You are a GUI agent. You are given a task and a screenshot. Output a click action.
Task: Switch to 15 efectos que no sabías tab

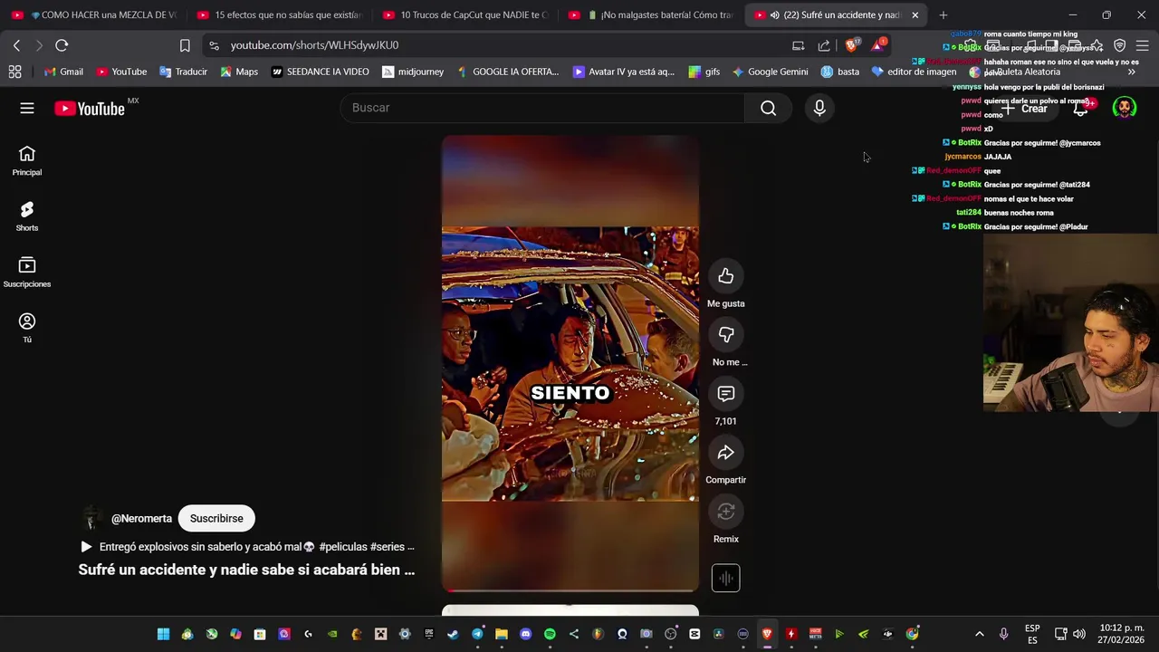click(x=280, y=15)
